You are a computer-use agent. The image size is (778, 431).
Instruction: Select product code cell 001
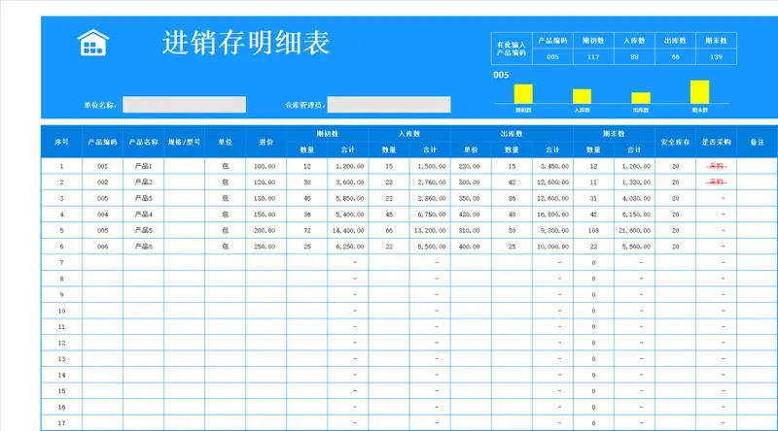click(102, 166)
